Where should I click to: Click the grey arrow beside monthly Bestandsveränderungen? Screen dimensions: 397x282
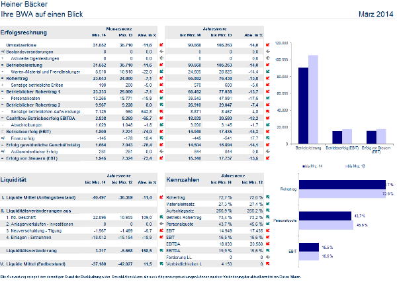point(161,52)
